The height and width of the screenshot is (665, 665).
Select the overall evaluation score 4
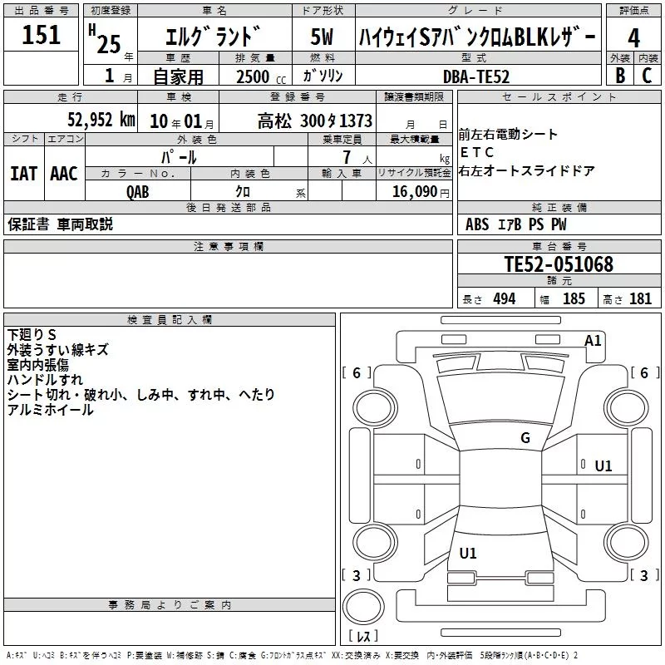[633, 37]
